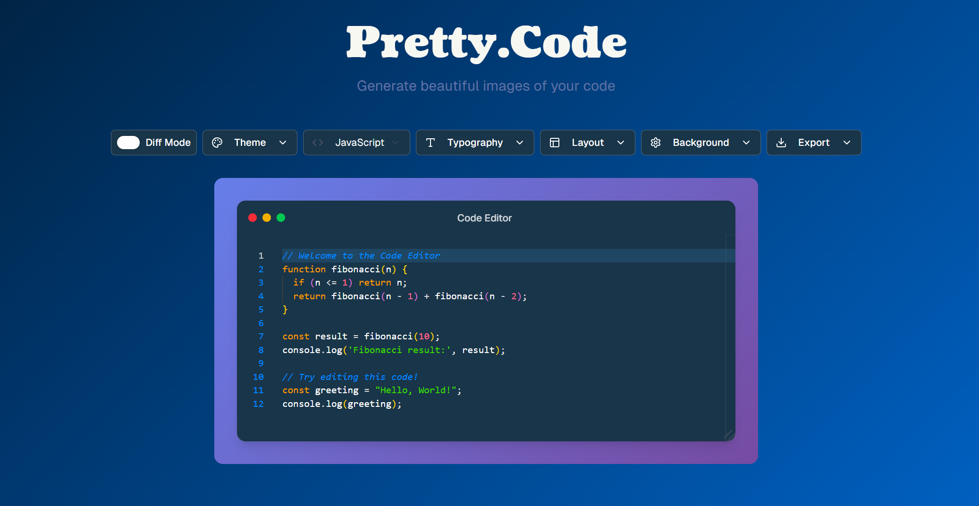The image size is (979, 506).
Task: Open the JavaScript language selector
Action: pyautogui.click(x=356, y=143)
